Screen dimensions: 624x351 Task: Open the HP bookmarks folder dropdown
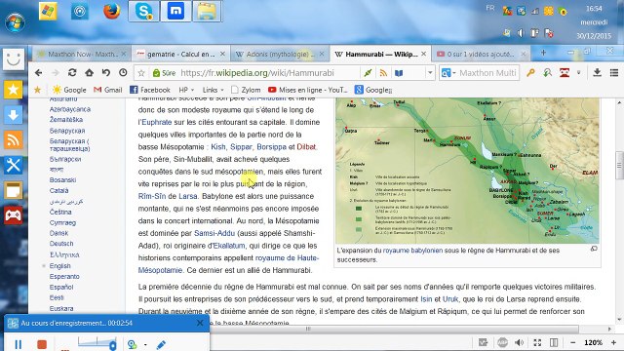pyautogui.click(x=186, y=90)
